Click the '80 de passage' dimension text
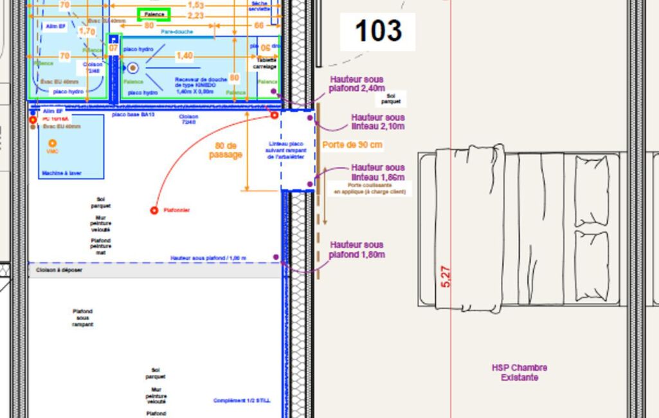 226,150
